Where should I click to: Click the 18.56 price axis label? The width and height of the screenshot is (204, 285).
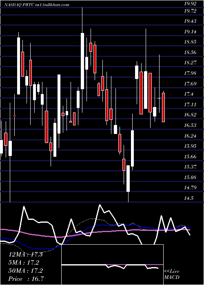pyautogui.click(x=191, y=53)
